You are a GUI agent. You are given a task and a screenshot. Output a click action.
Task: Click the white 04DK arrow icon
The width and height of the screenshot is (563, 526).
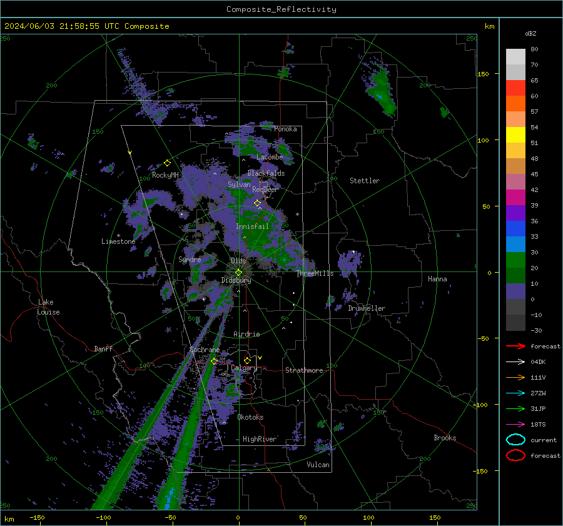point(515,362)
